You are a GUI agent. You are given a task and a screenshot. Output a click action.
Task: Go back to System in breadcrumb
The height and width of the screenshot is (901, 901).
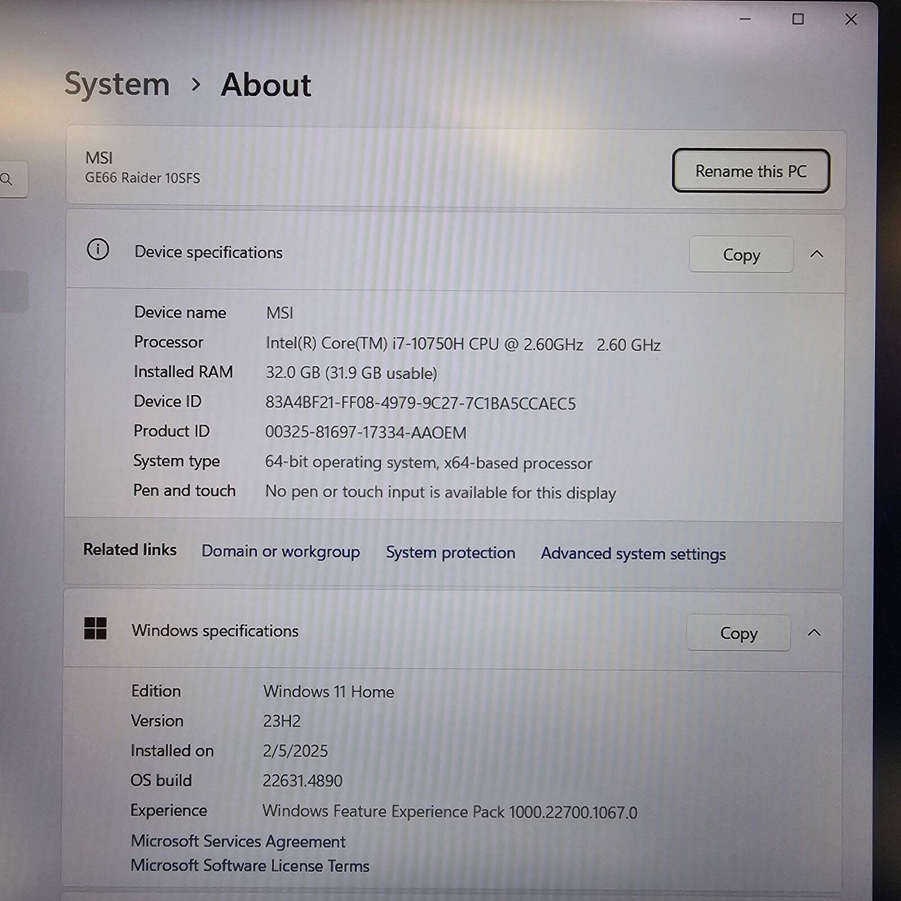117,84
